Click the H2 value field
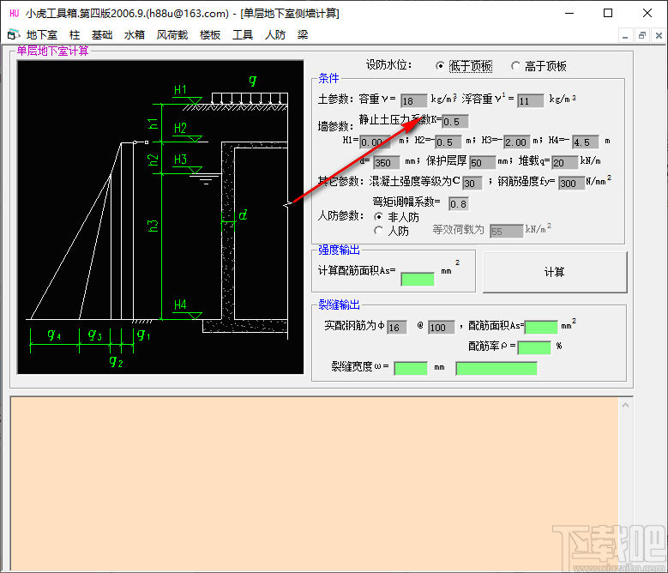This screenshot has height=573, width=668. pos(448,142)
